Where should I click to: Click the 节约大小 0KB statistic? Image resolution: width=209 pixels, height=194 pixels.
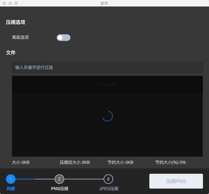[120, 162]
